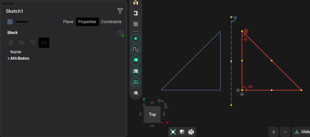Toggle the mesh grid selection filter icon
310x137 pixels.
click(x=136, y=82)
